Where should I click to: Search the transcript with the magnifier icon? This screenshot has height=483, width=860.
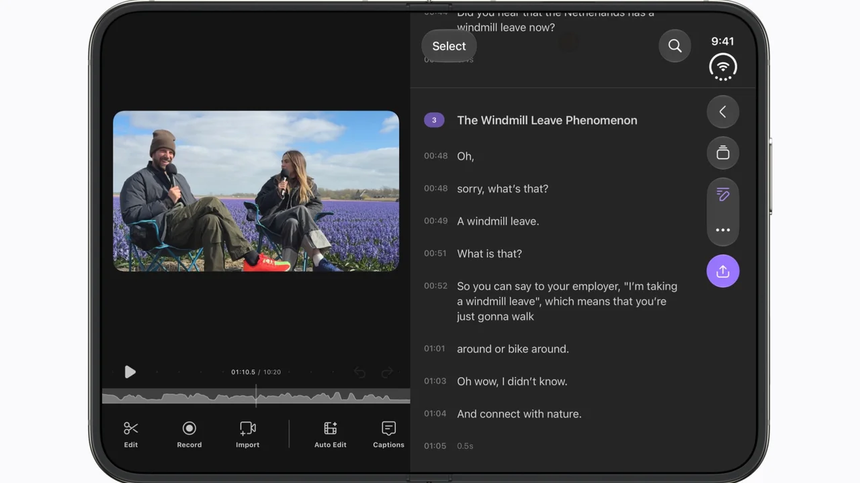click(x=675, y=46)
